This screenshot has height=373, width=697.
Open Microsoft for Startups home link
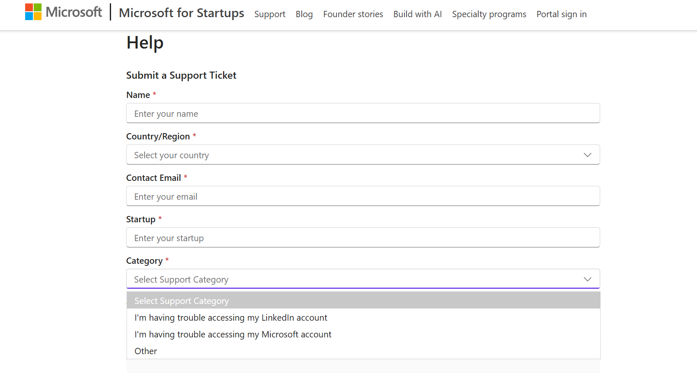[181, 13]
